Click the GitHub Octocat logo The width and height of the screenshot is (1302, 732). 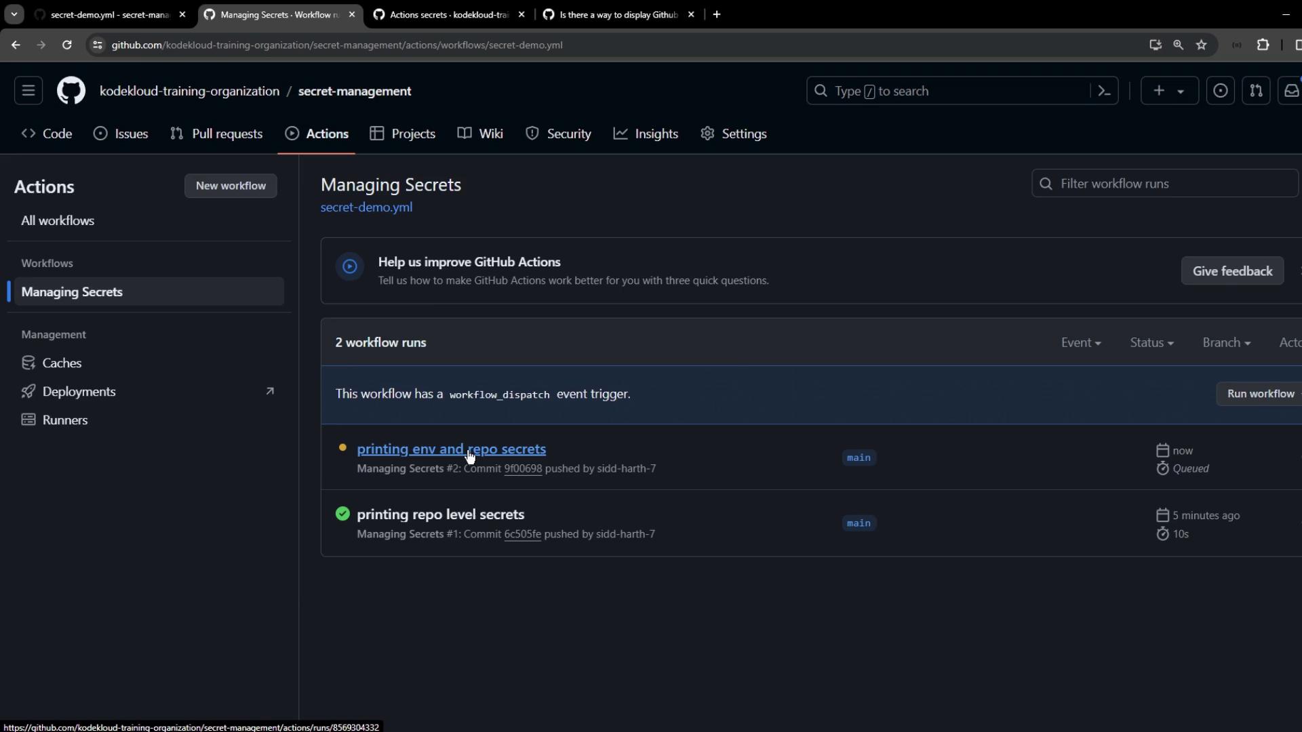71,91
